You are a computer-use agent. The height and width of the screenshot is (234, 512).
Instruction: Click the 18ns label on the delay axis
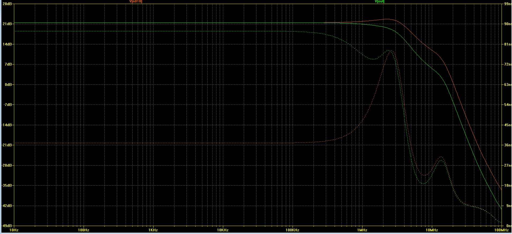(x=508, y=185)
